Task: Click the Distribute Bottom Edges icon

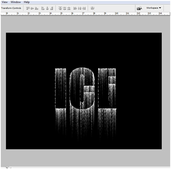Action: pos(69,8)
